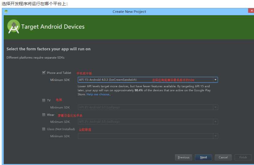Image resolution: width=254 pixels, height=165 pixels.
Task: Open the Glass Minimum SDK dropdown
Action: click(148, 136)
